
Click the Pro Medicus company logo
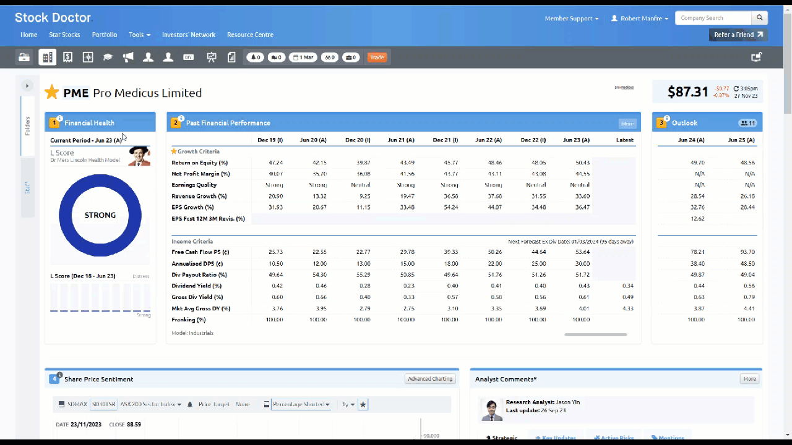click(x=624, y=88)
